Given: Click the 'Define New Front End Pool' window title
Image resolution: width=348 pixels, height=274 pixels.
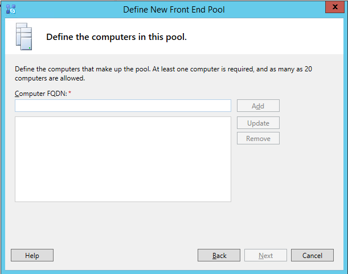Looking at the screenshot, I should click(174, 9).
